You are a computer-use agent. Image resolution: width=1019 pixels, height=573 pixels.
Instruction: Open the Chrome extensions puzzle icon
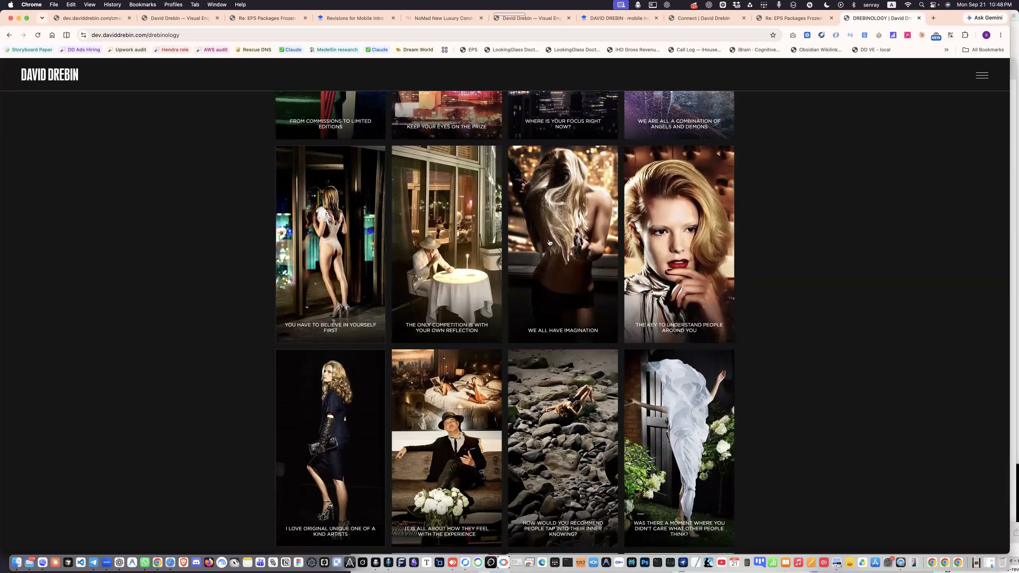(965, 35)
